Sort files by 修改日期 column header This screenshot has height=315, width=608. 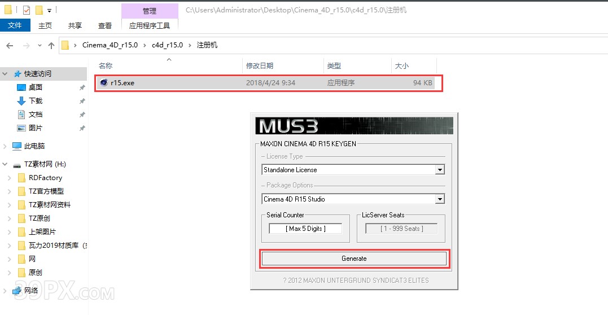click(260, 66)
